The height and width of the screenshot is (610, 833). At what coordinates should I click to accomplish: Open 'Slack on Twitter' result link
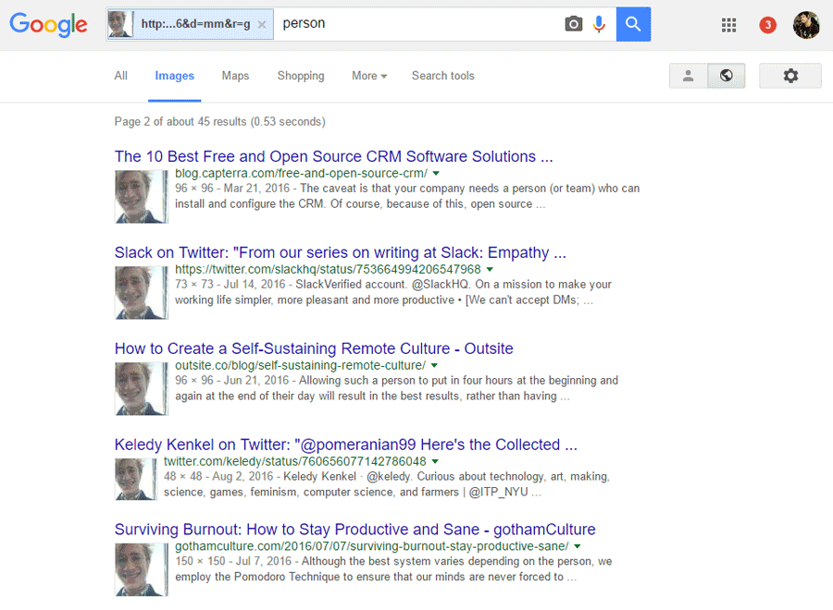coord(341,252)
